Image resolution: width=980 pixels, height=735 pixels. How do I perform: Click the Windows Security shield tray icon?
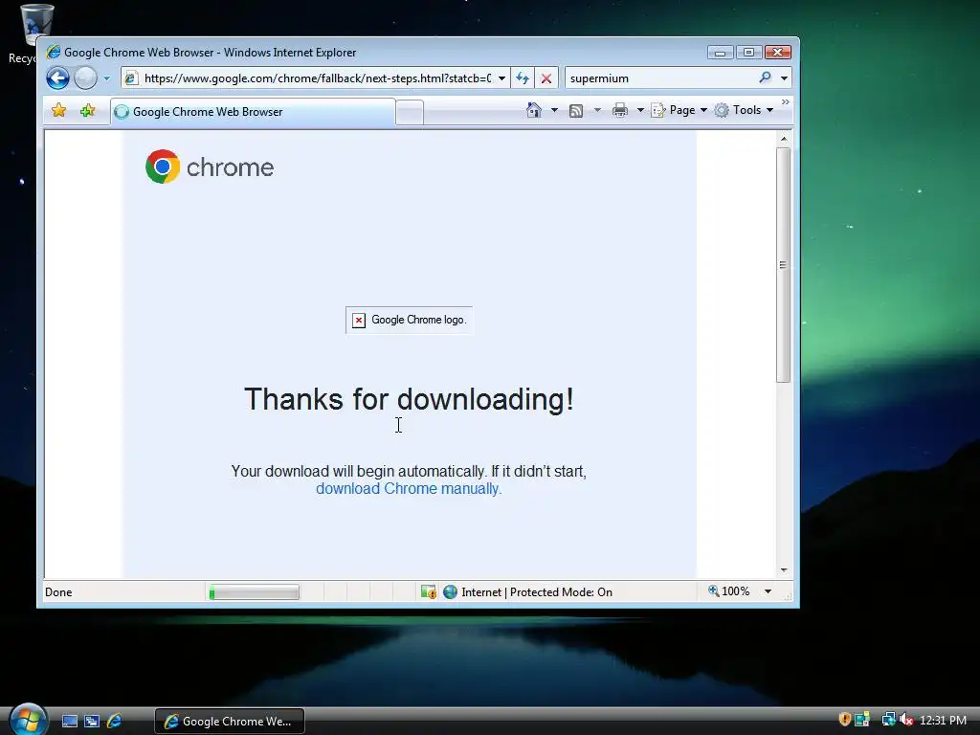844,720
